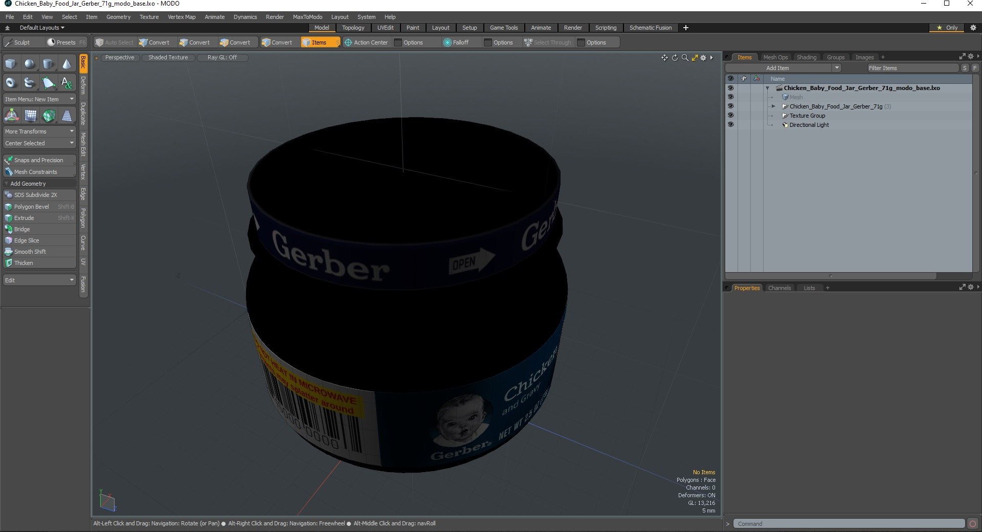Click the viewport zoom magnifier icon
Screen dimensions: 982x532
click(685, 58)
